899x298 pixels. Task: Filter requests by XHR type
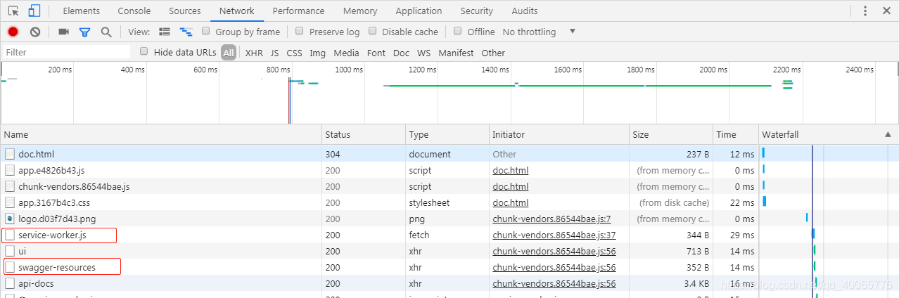coord(254,53)
